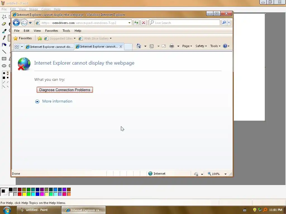Click the Safely Remove Hardware tray icon
Screen dimensions: 286x214
coord(260,210)
